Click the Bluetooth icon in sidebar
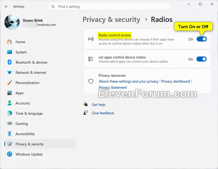 (x=10, y=62)
